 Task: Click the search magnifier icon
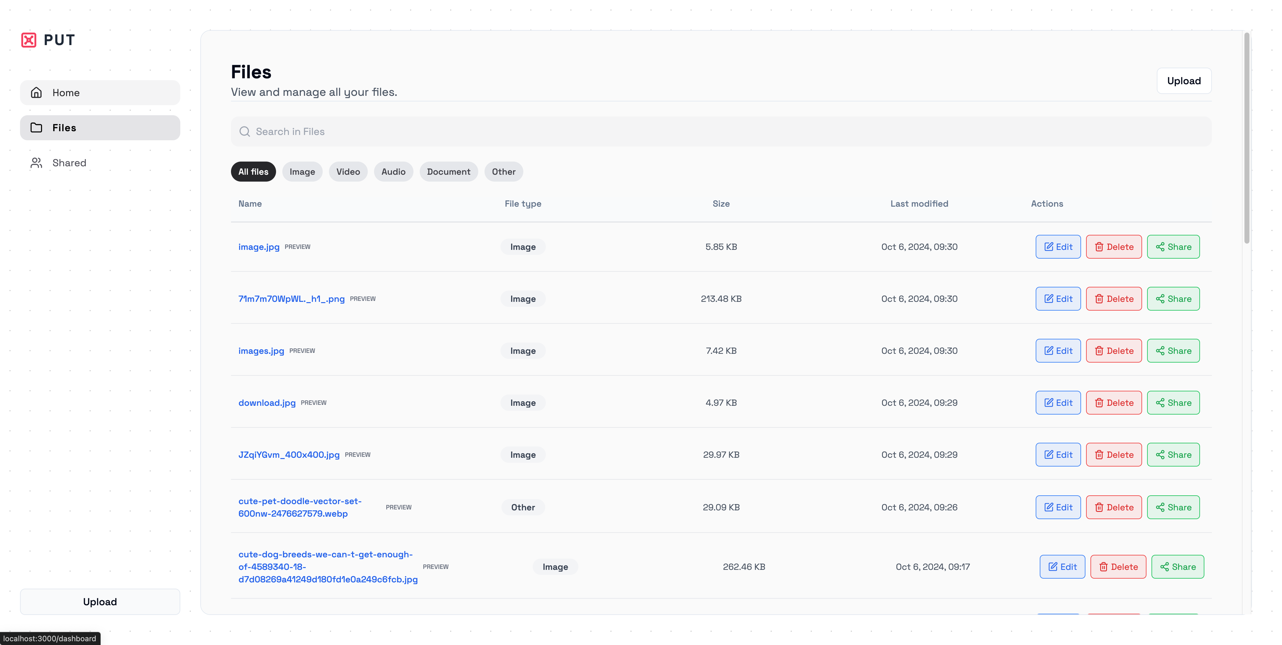244,132
